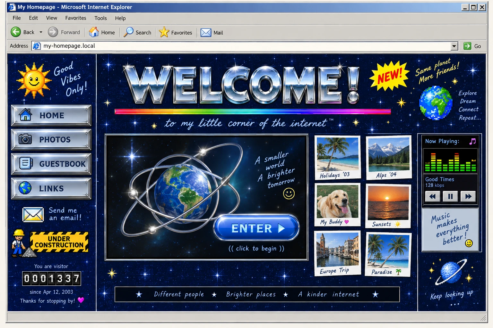
Task: Open Favorites star in the toolbar
Action: (164, 32)
